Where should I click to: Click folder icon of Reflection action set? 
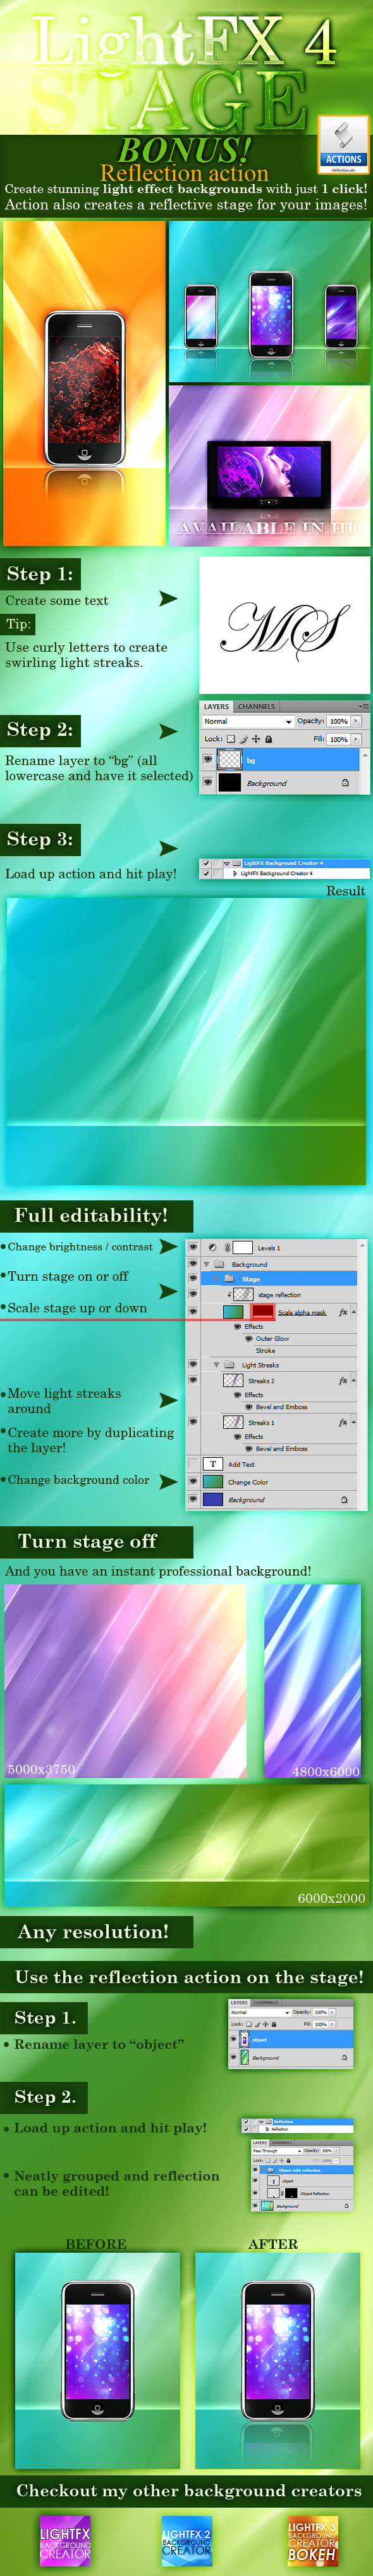click(269, 2122)
